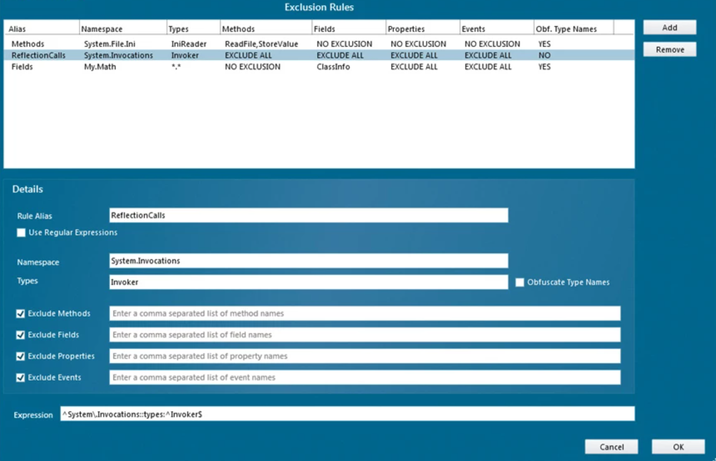The image size is (716, 461).
Task: Disable the Exclude Properties checkbox
Action: (21, 356)
